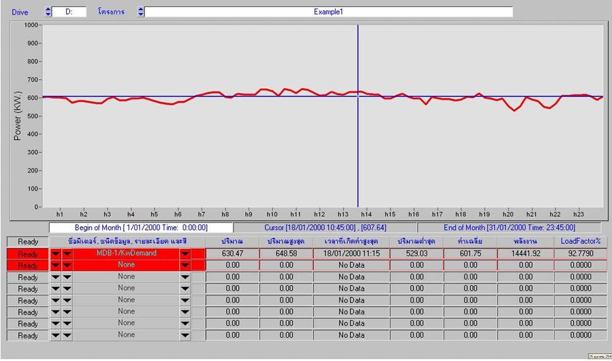Screen dimensions: 612x361
Task: Click the vertical blue cursor line on graph
Action: pyautogui.click(x=358, y=158)
